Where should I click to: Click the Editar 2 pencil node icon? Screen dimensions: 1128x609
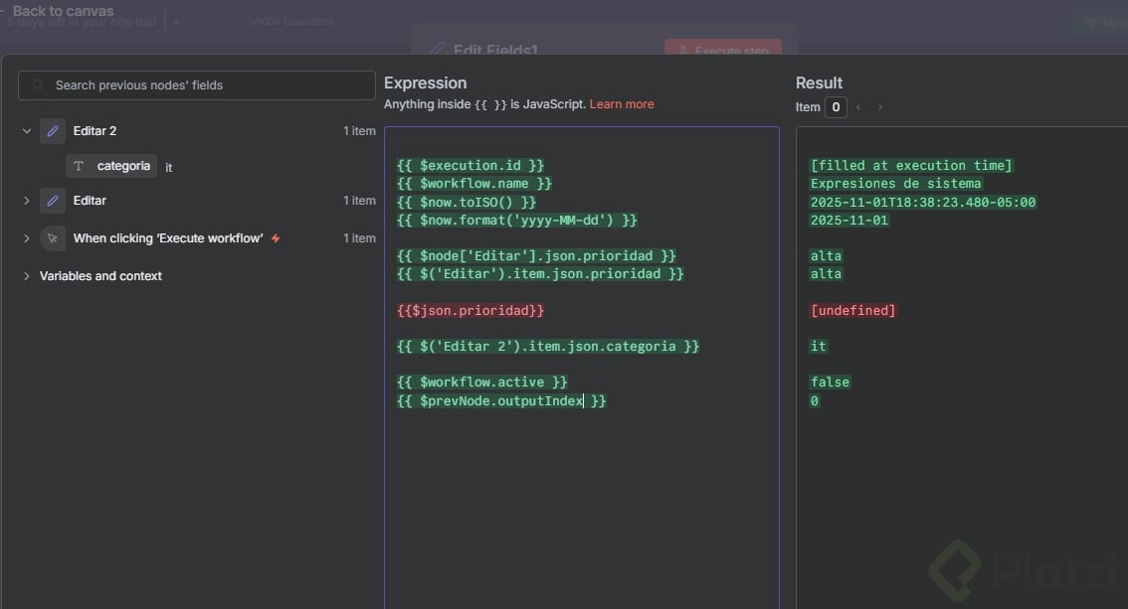coord(53,131)
